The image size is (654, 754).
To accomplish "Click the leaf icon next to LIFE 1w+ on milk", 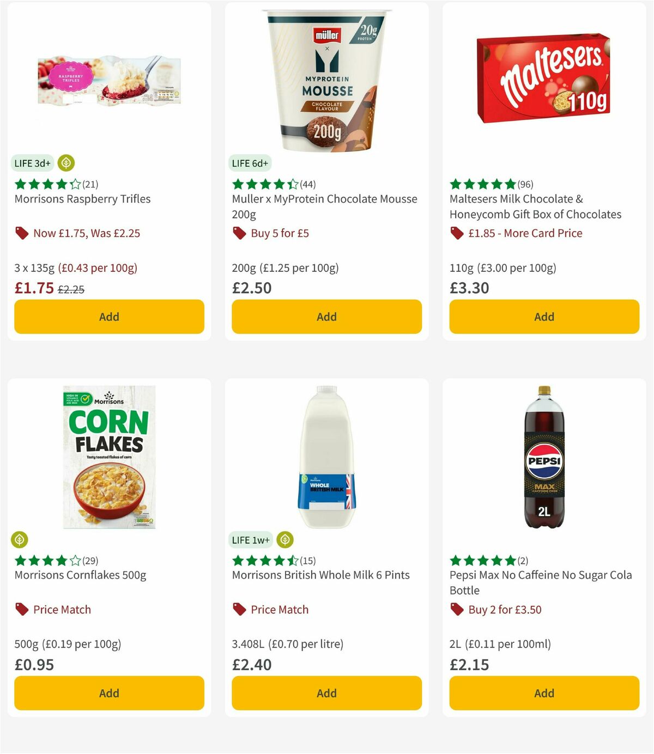I will coord(284,539).
